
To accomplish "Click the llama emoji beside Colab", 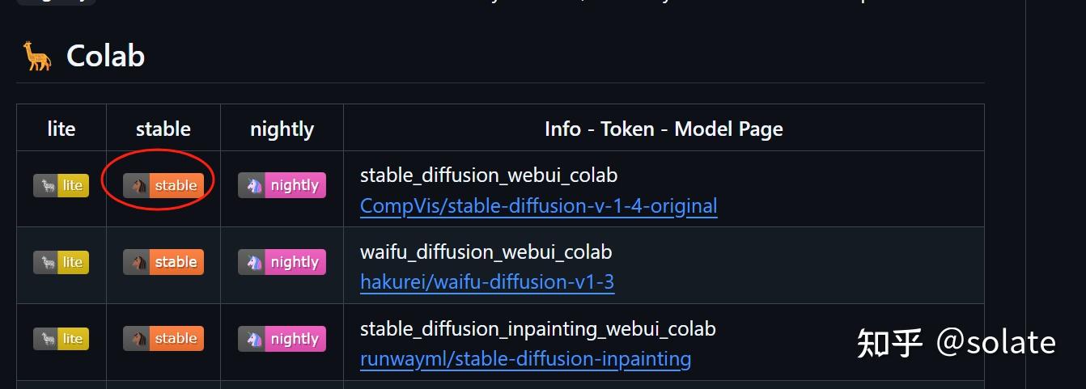I will [37, 57].
